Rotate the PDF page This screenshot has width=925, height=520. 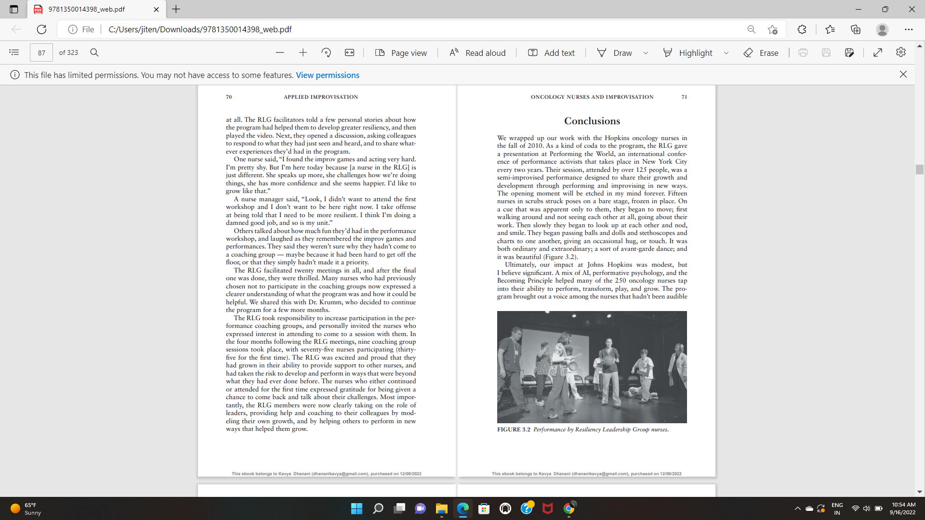[326, 52]
